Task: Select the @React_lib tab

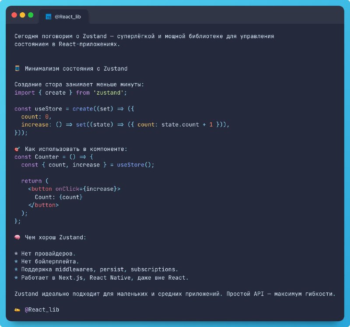Action: (x=63, y=17)
